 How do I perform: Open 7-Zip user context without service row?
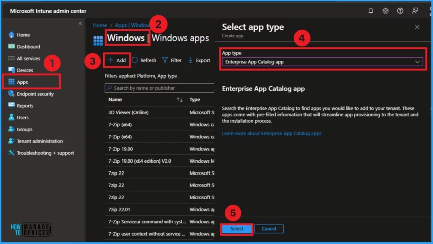(x=159, y=234)
